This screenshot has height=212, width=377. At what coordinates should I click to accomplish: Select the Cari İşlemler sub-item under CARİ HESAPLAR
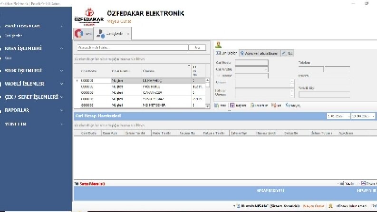pos(13,35)
